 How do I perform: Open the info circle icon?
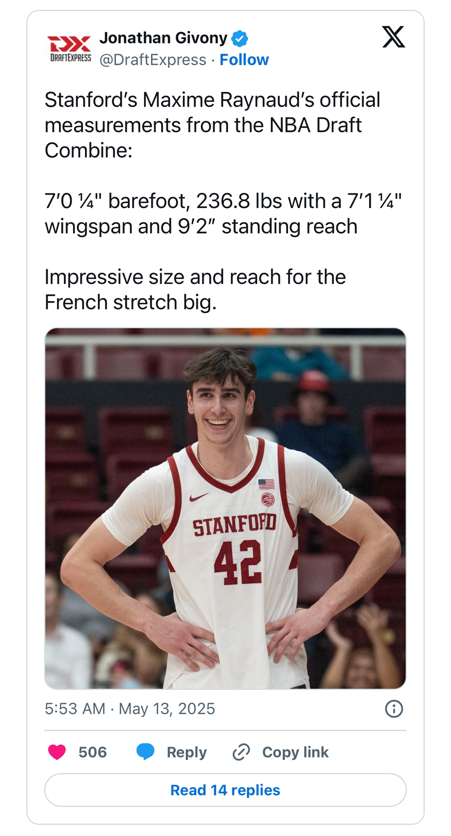tap(394, 709)
